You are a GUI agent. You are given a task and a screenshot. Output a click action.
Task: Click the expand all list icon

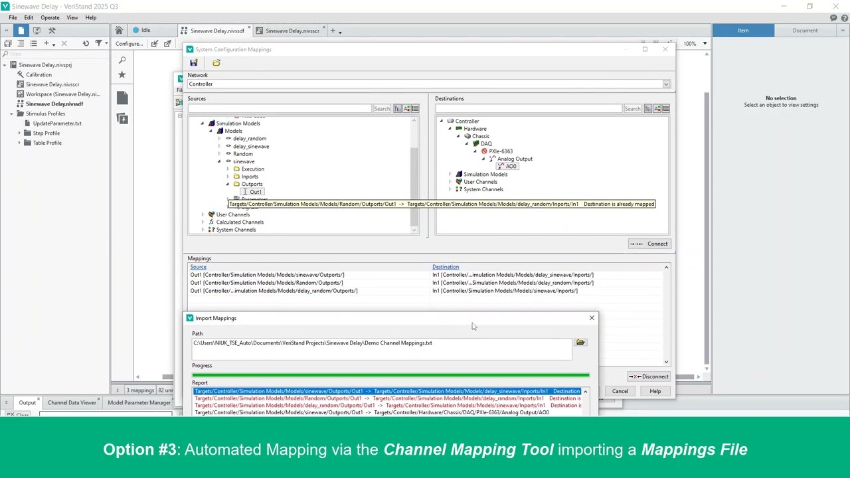coord(33,44)
